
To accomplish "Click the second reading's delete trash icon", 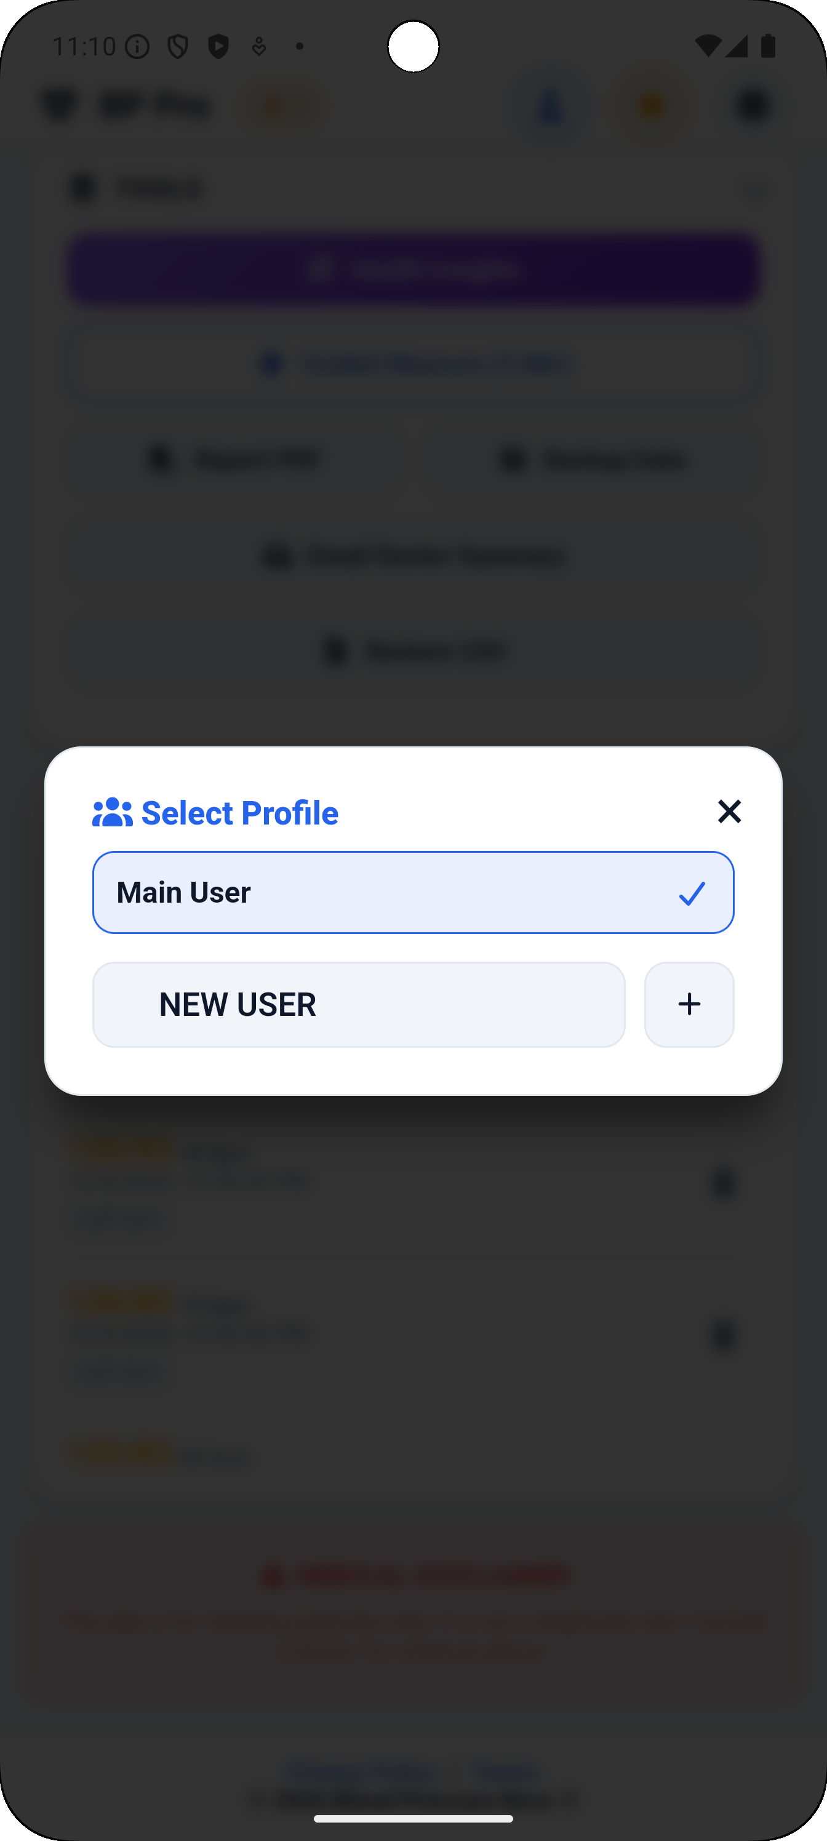I will coord(724,1336).
